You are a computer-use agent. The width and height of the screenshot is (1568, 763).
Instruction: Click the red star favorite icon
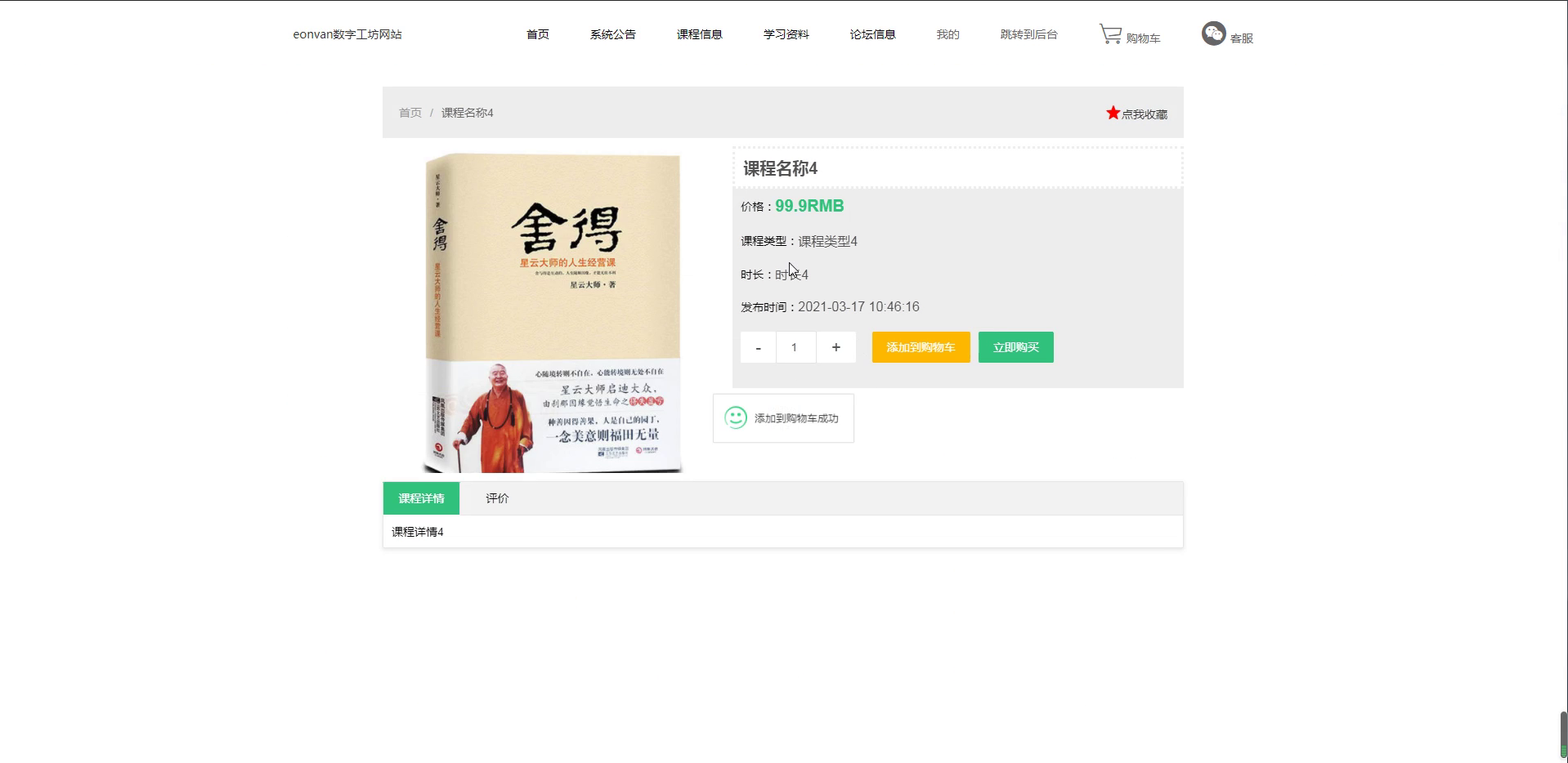tap(1113, 113)
